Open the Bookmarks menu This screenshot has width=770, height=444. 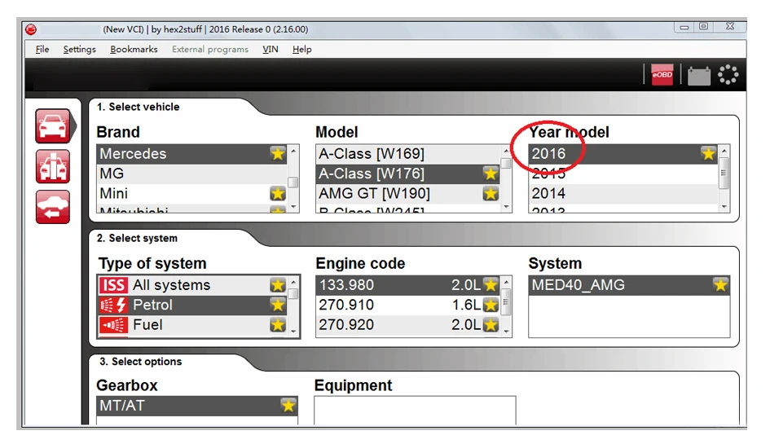134,49
